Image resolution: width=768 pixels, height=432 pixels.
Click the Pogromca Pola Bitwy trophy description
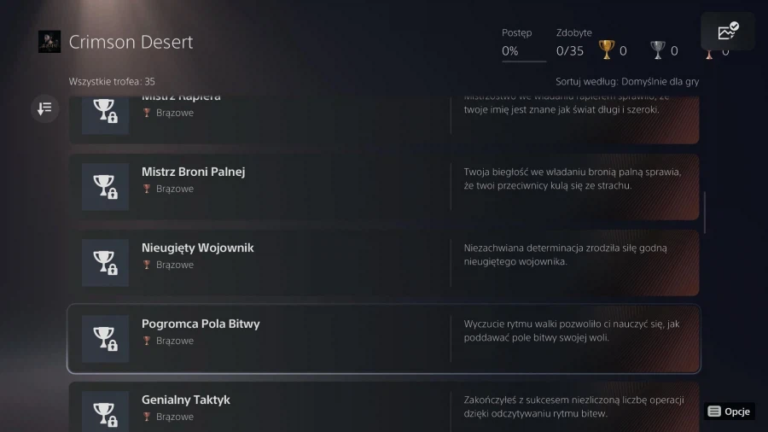[572, 330]
